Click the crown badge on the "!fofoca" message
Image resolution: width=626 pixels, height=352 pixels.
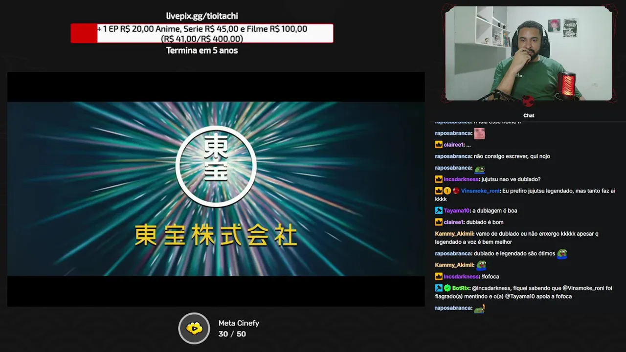[439, 277]
